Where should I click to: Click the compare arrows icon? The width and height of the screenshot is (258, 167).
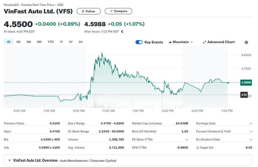coord(111,11)
